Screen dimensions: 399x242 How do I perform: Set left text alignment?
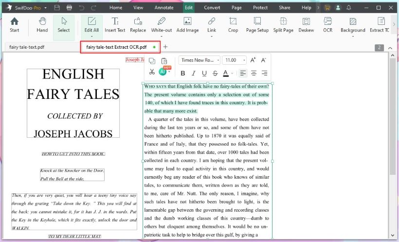click(x=243, y=74)
